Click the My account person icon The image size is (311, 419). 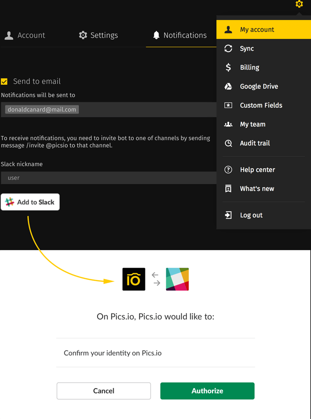(x=228, y=29)
